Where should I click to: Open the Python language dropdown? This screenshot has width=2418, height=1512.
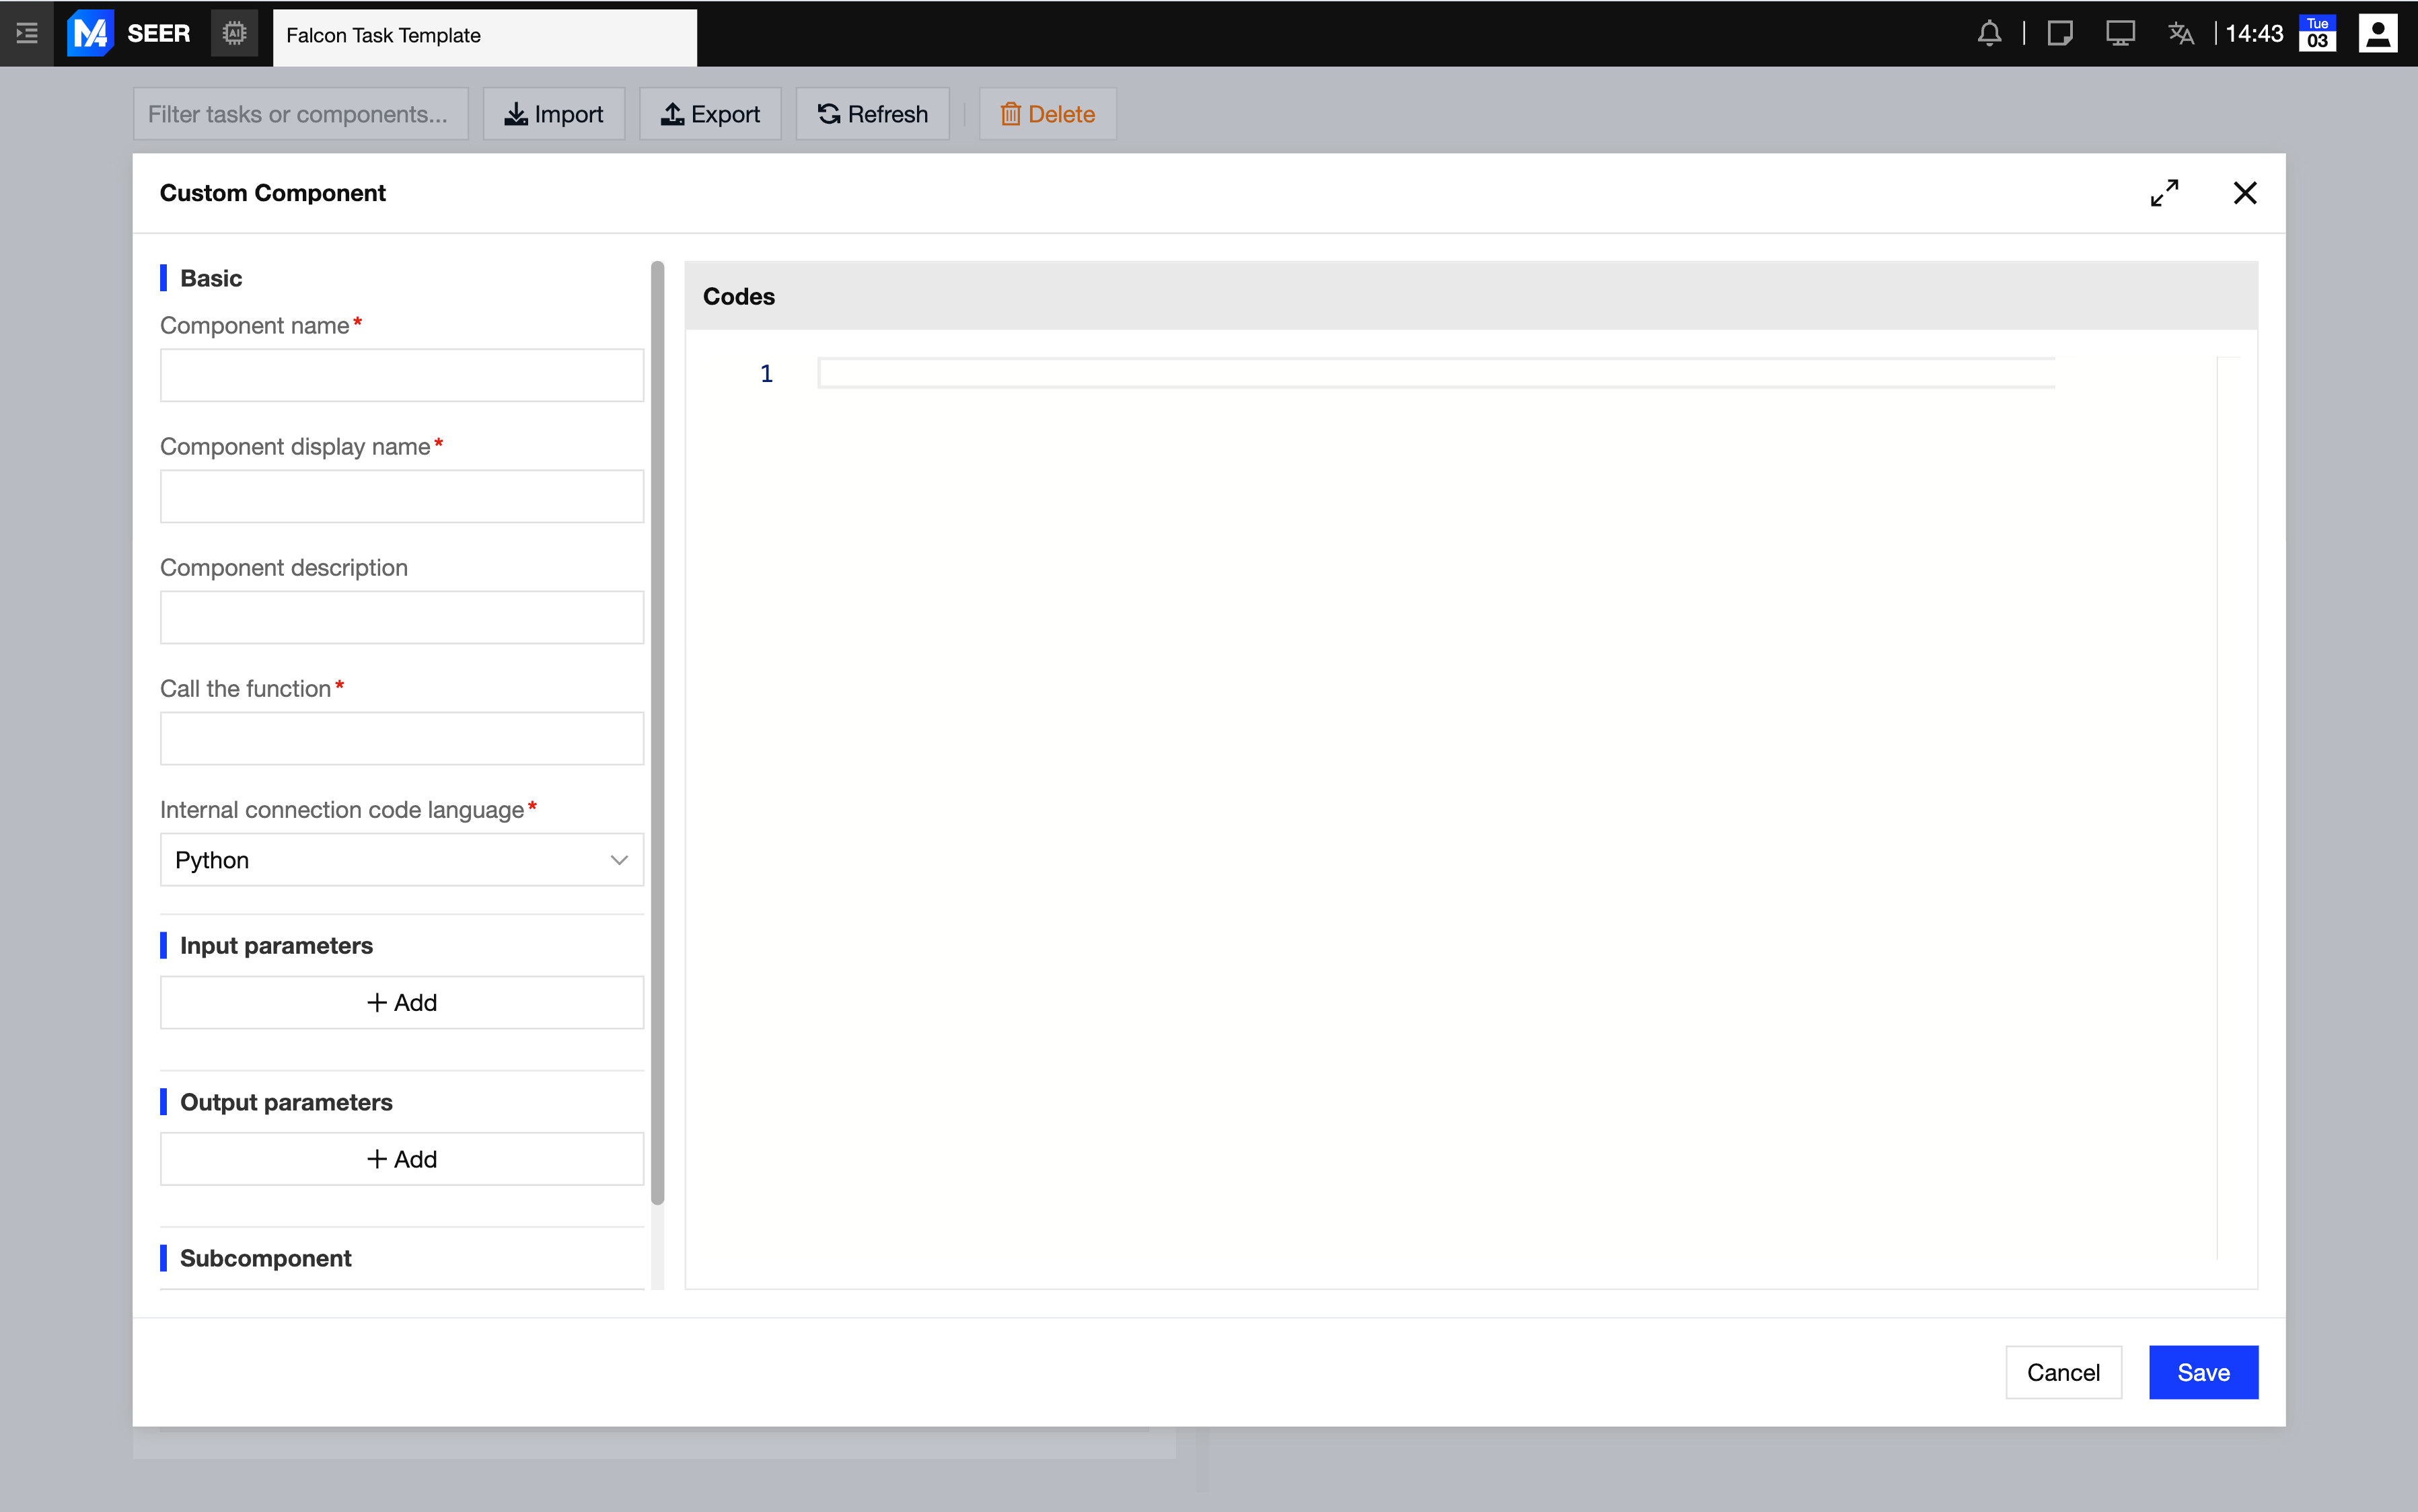point(401,859)
